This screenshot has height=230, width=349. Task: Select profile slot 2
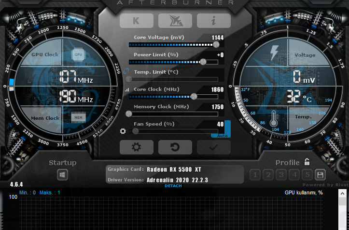[x=268, y=175]
